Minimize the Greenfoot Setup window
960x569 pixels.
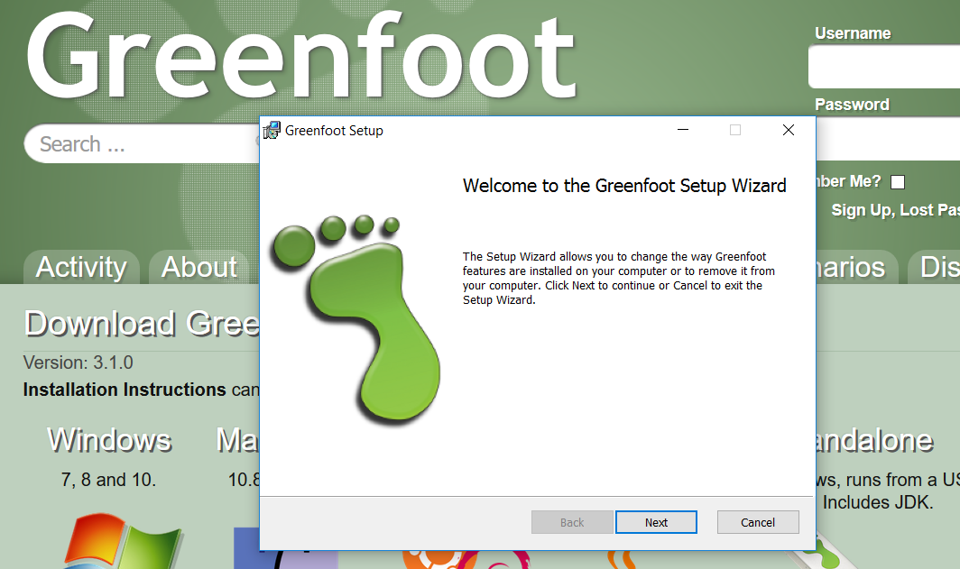pos(683,130)
